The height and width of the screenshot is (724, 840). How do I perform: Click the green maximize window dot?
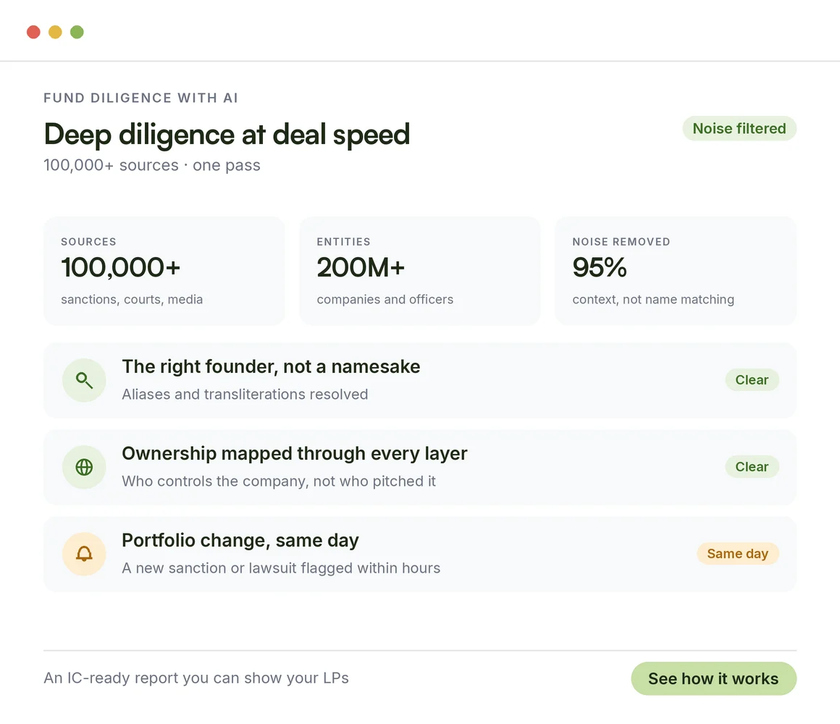pos(77,32)
